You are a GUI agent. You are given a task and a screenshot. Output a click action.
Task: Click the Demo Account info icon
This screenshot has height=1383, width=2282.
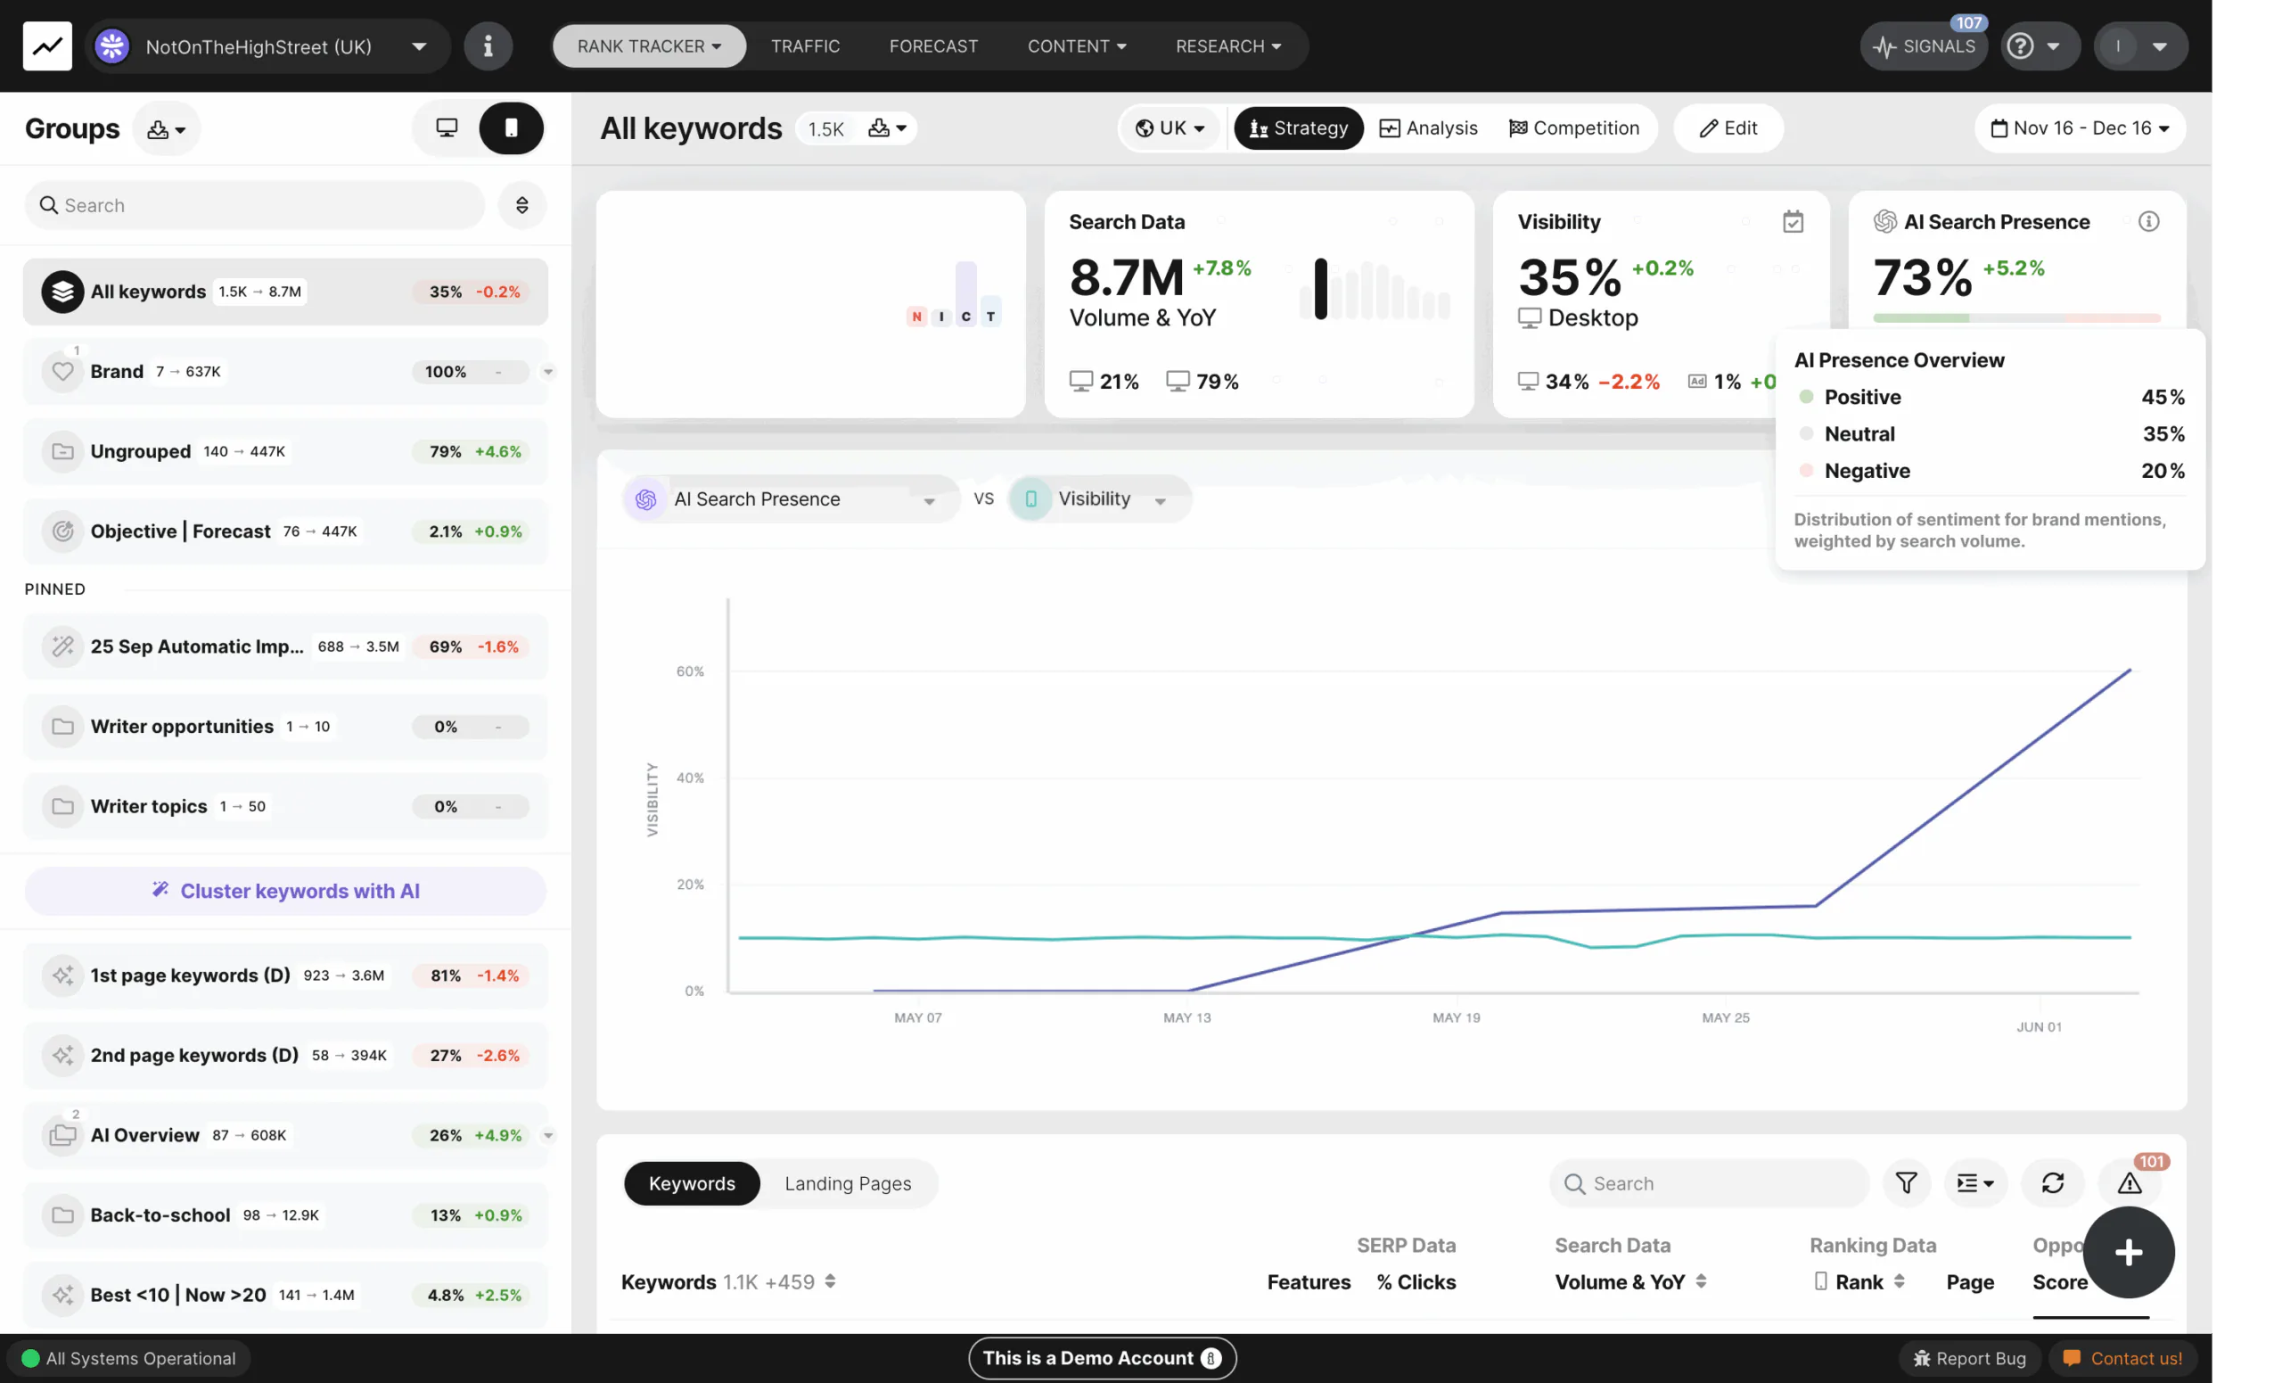point(1211,1358)
